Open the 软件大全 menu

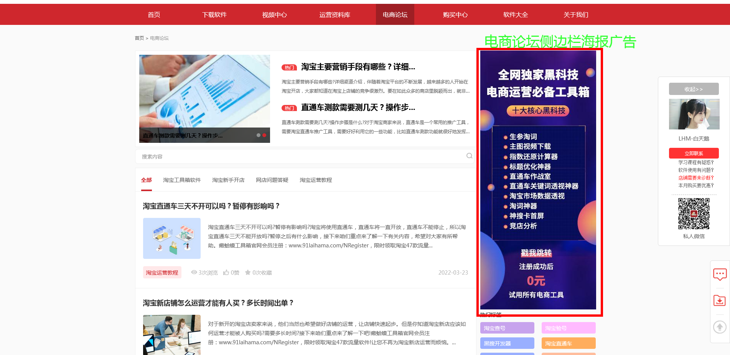pos(516,15)
